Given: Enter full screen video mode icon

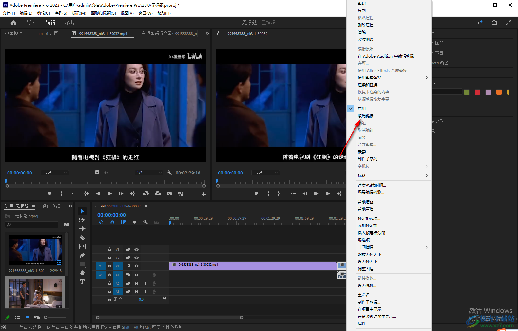Looking at the screenshot, I should (x=509, y=23).
